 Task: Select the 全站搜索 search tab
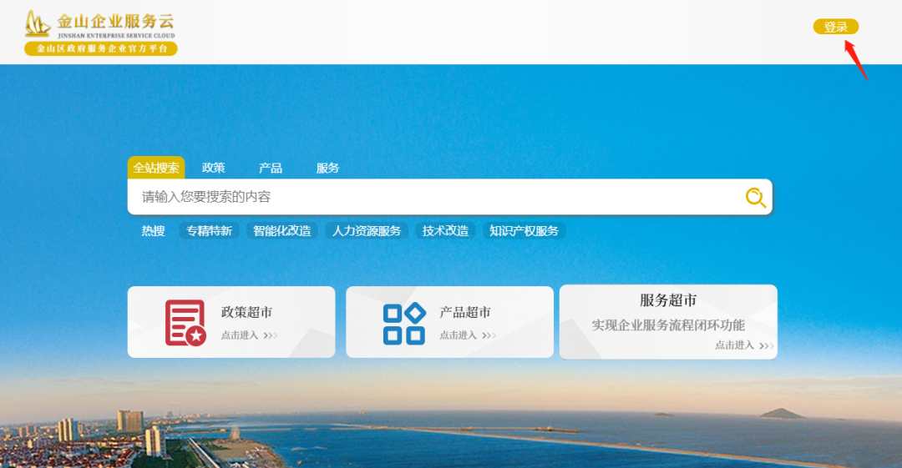coord(156,168)
